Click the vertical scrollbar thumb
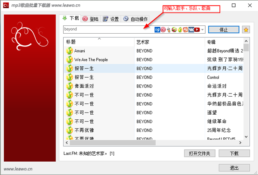 tap(246, 48)
